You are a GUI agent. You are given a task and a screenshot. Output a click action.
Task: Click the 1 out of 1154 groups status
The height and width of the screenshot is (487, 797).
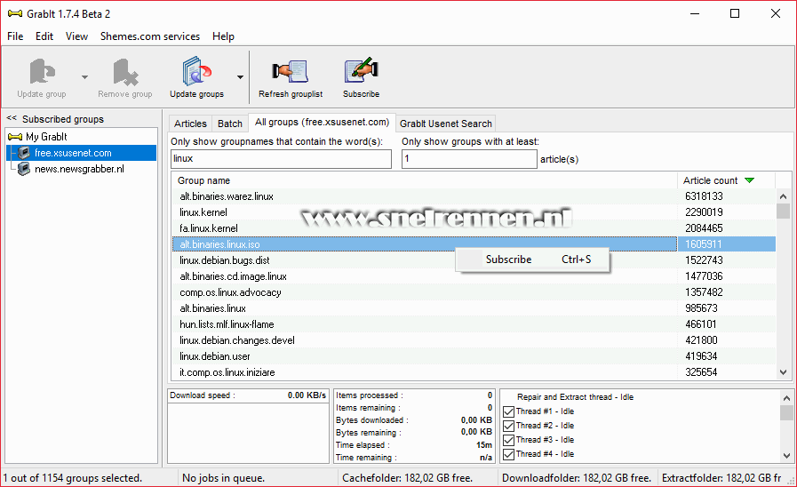pyautogui.click(x=73, y=478)
